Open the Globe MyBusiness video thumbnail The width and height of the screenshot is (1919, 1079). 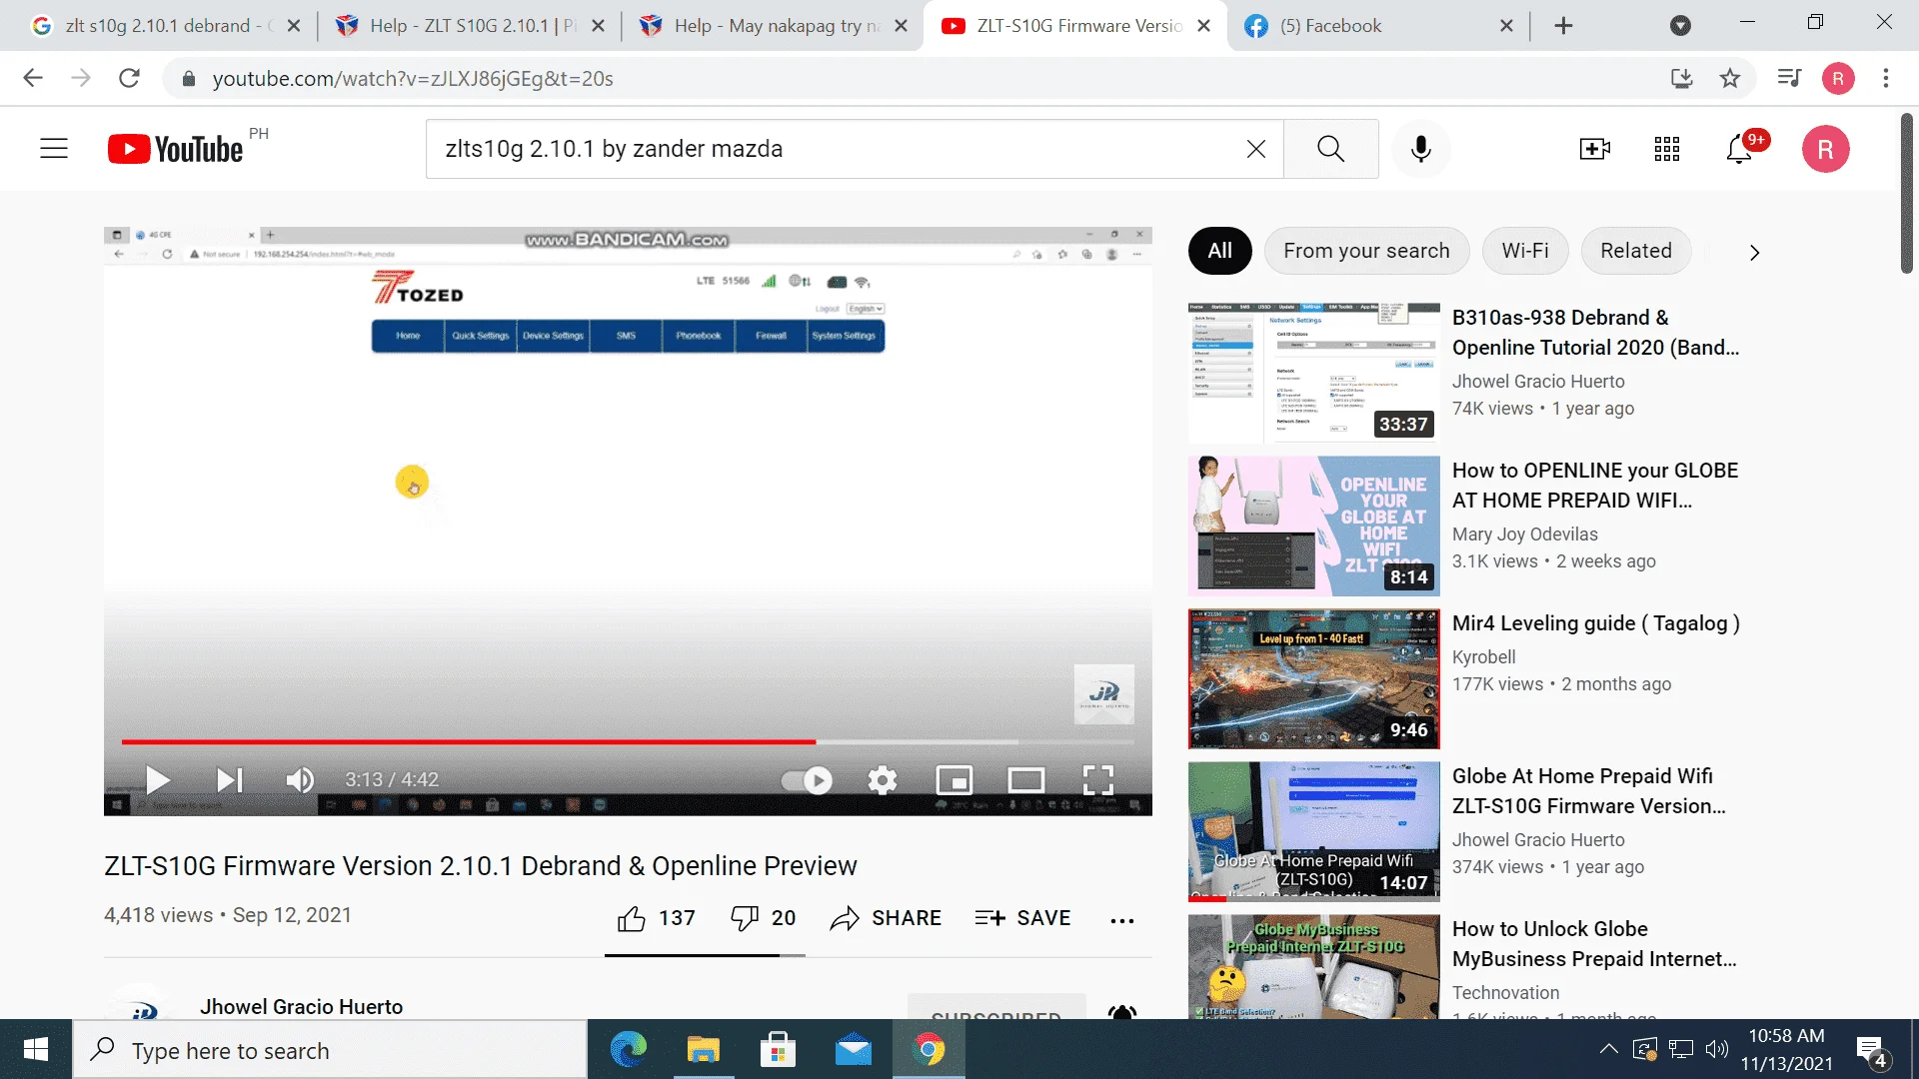(1314, 966)
